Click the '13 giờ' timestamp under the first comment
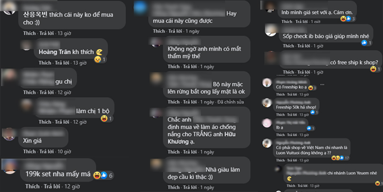This screenshot has height=192, width=383. (x=64, y=33)
